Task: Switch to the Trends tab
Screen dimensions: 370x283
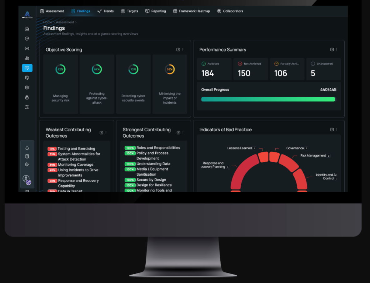Action: tap(105, 11)
